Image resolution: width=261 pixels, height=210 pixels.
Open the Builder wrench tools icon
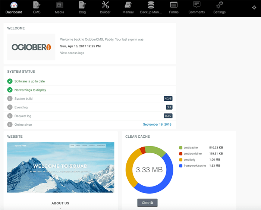(x=105, y=5)
